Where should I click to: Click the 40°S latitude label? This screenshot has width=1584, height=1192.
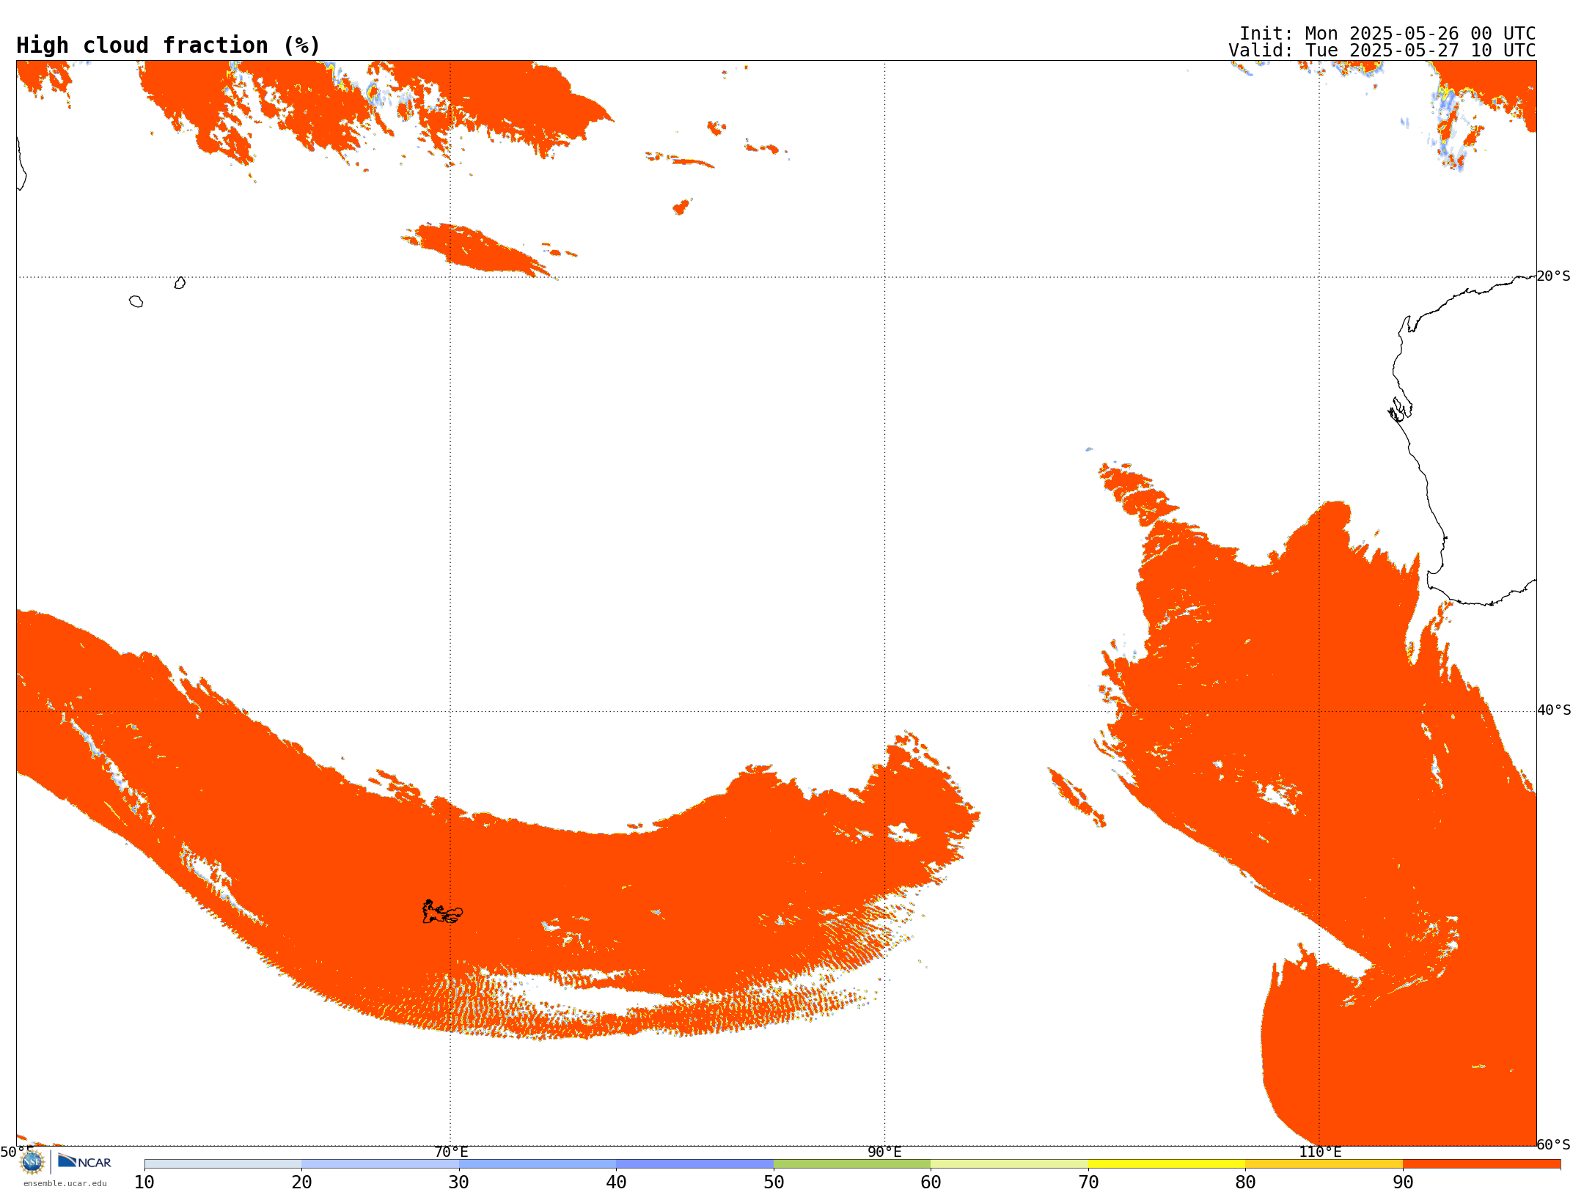(x=1554, y=710)
